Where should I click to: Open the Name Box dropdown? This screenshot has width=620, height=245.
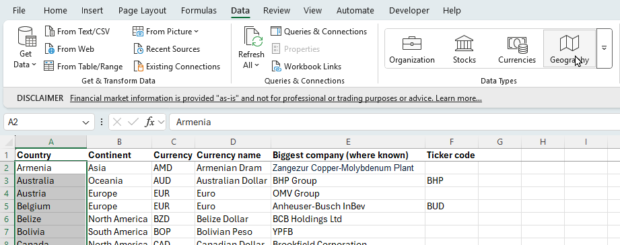coord(85,123)
